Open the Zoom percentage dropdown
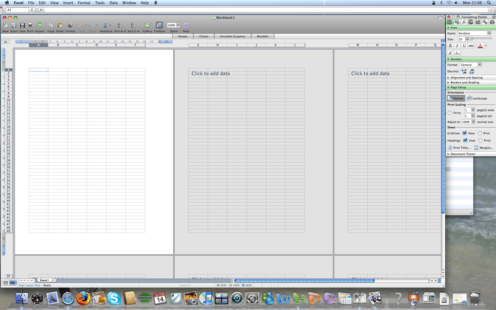 [178, 25]
